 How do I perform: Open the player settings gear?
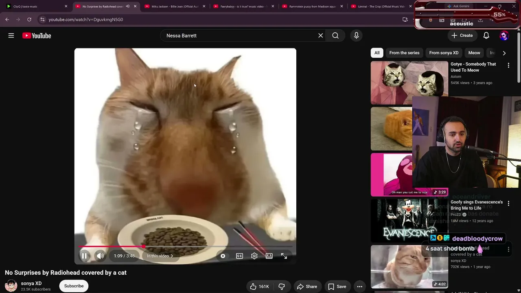point(254,256)
